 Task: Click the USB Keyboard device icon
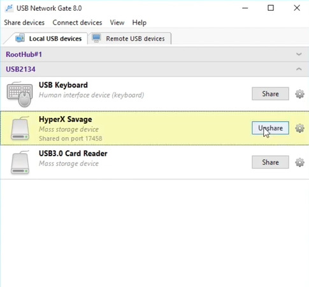20,94
